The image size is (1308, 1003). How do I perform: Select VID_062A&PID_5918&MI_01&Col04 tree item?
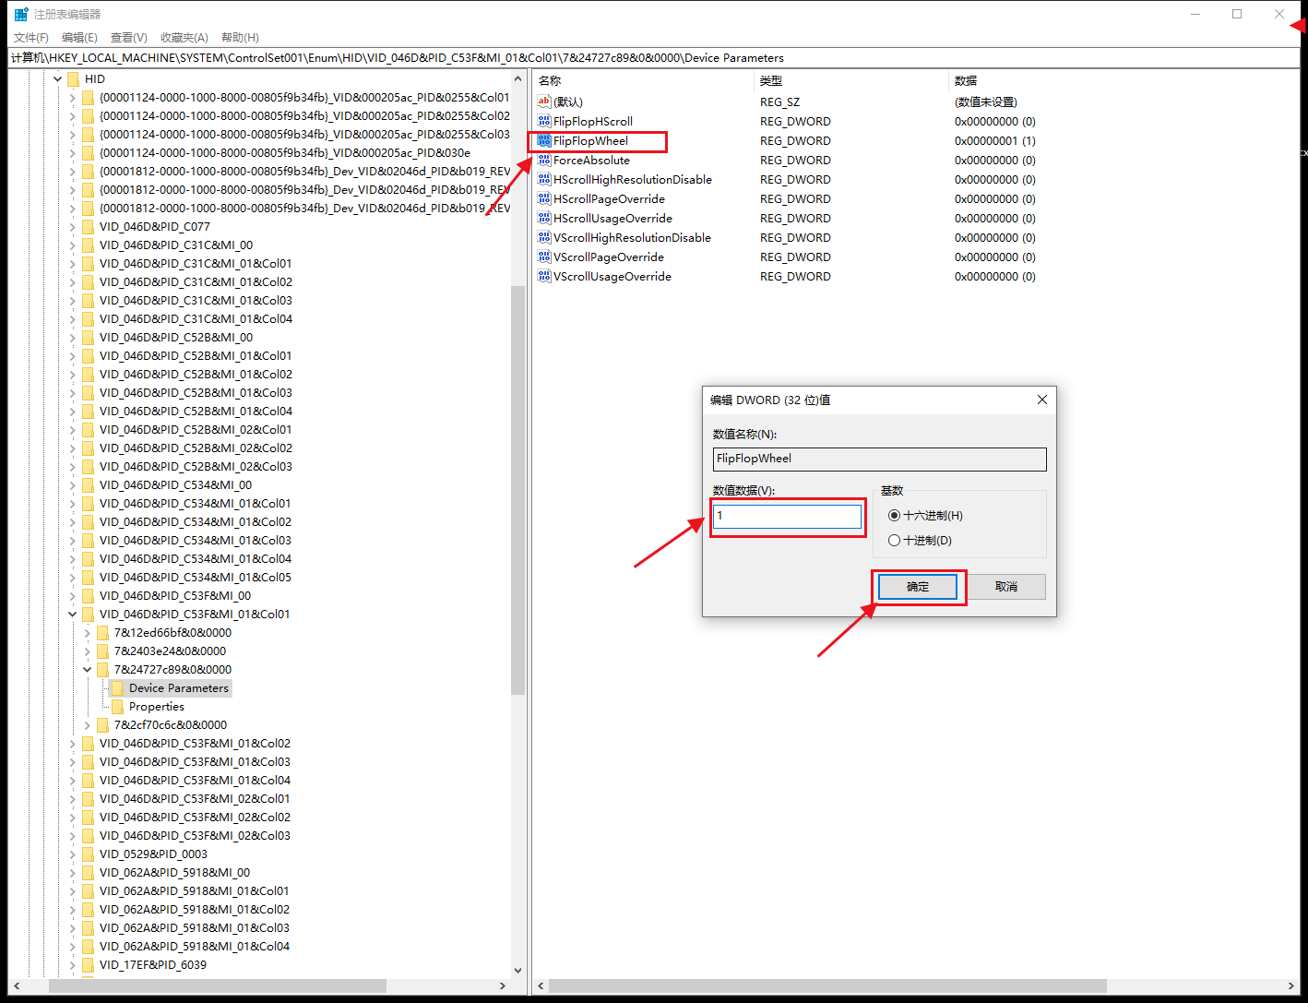tap(195, 946)
